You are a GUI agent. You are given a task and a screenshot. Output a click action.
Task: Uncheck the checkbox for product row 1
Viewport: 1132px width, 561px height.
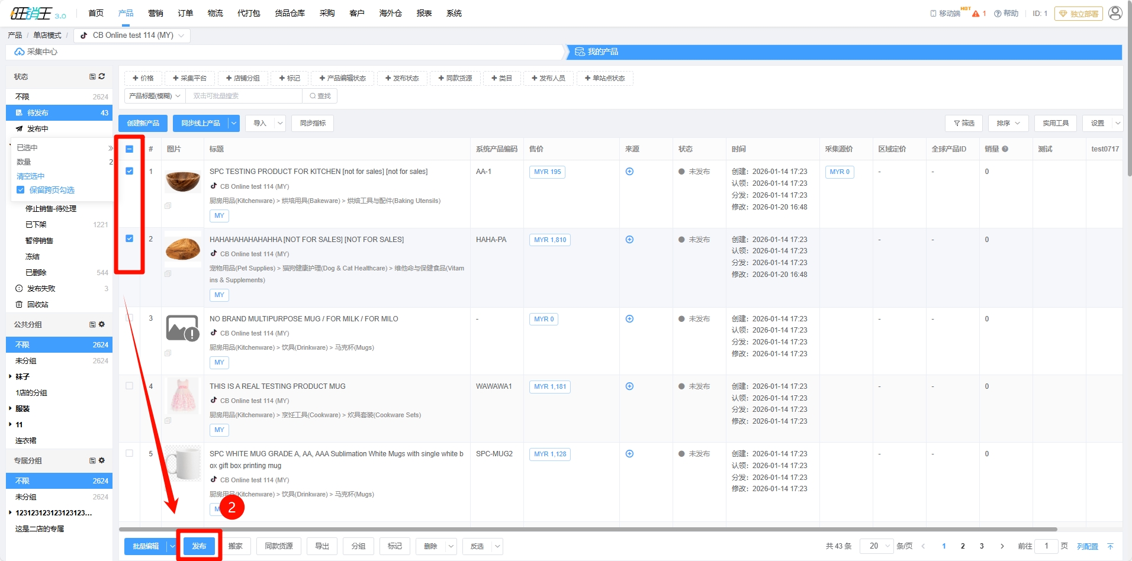(129, 171)
